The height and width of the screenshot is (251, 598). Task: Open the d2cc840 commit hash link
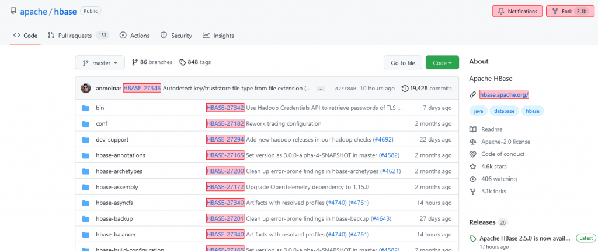point(346,89)
